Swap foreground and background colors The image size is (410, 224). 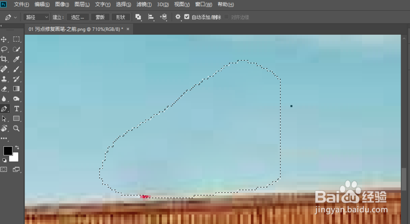coord(17,148)
